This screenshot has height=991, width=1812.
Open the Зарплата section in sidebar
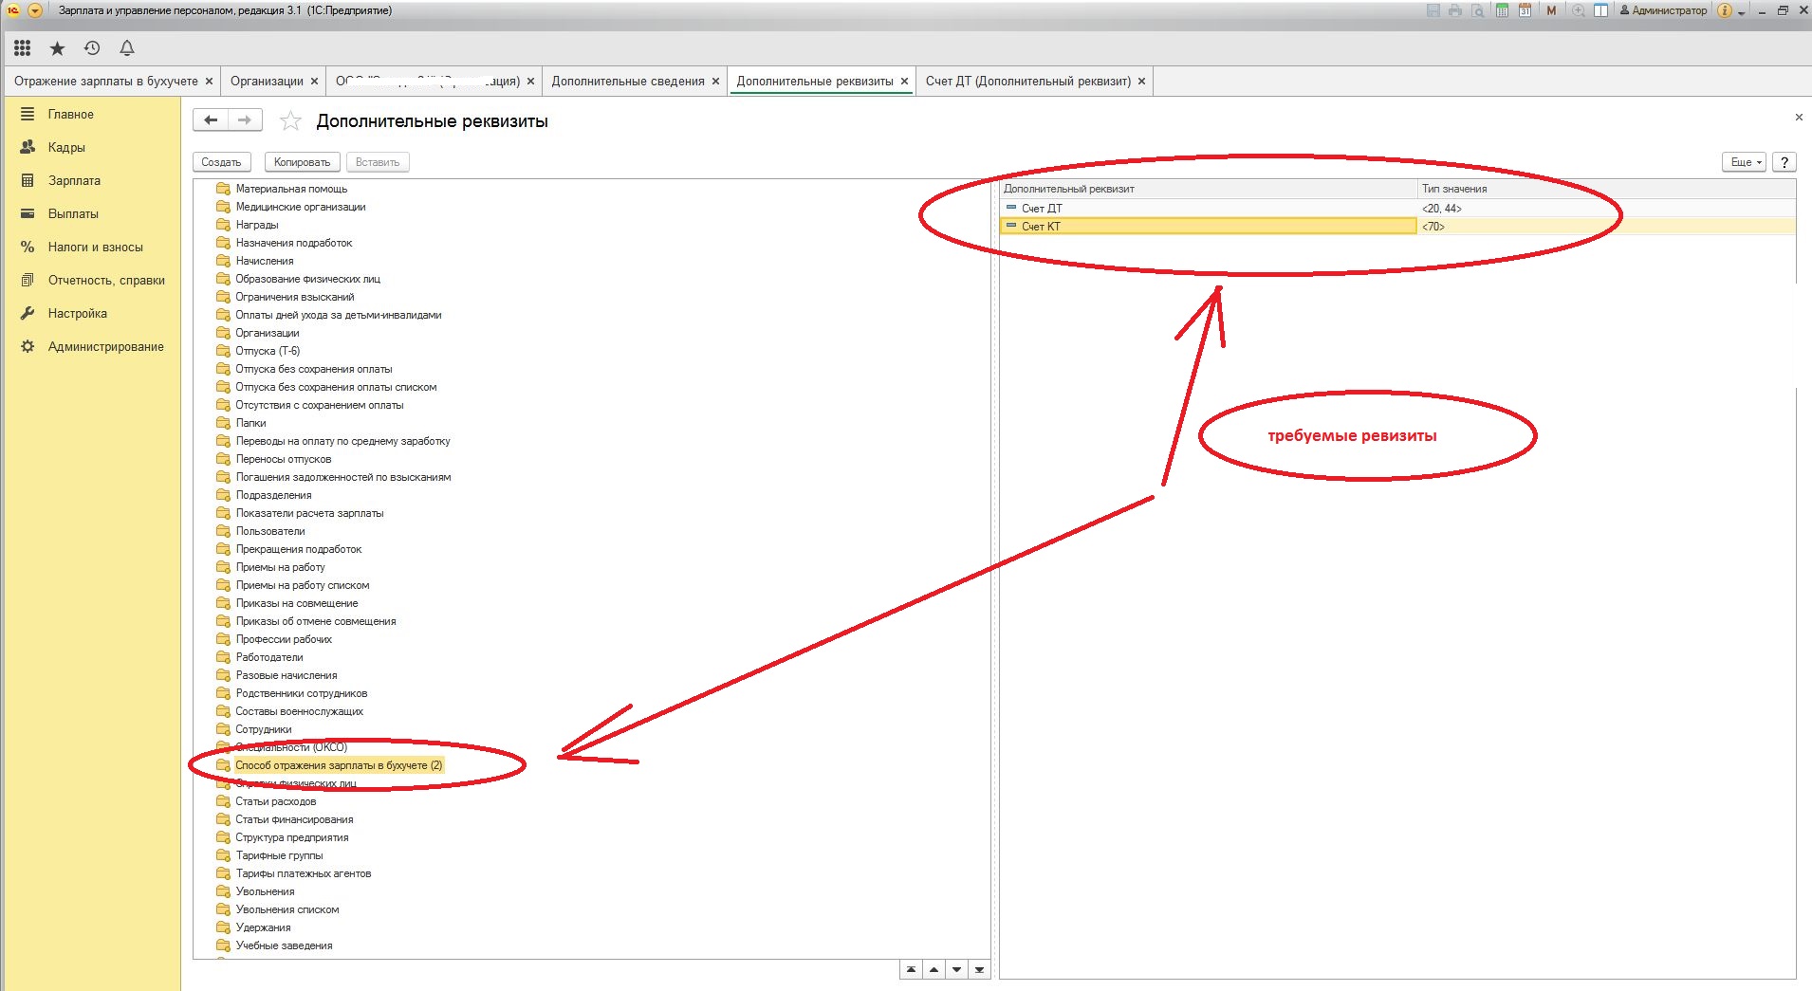(x=74, y=180)
